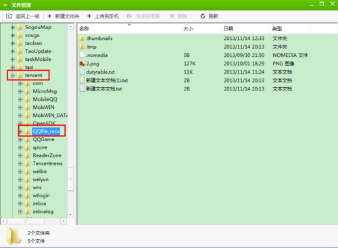Select the MobWIN_DATA folder icon
Image resolution: width=338 pixels, height=248 pixels.
(x=28, y=116)
